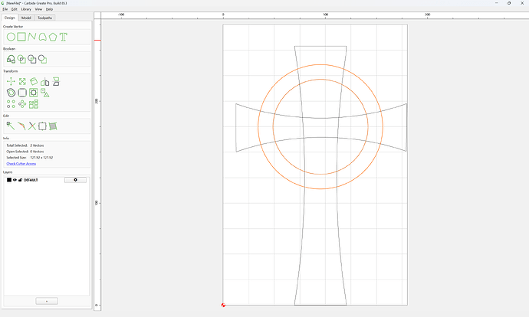
Task: Select the Rectangle create vector tool
Action: coord(21,37)
